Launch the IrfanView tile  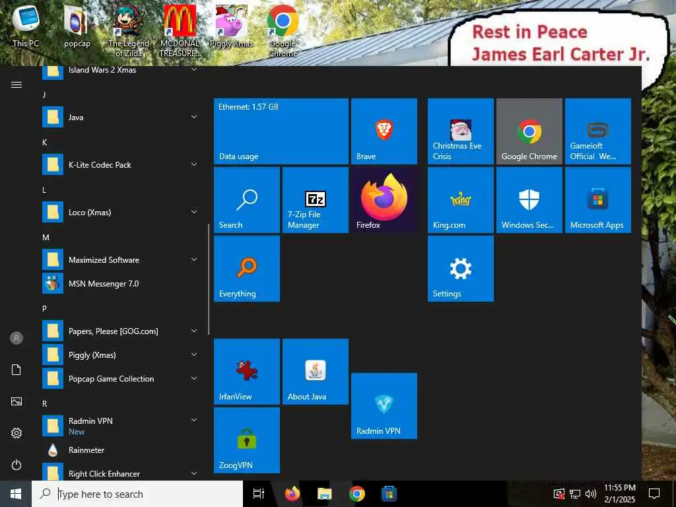pyautogui.click(x=247, y=372)
